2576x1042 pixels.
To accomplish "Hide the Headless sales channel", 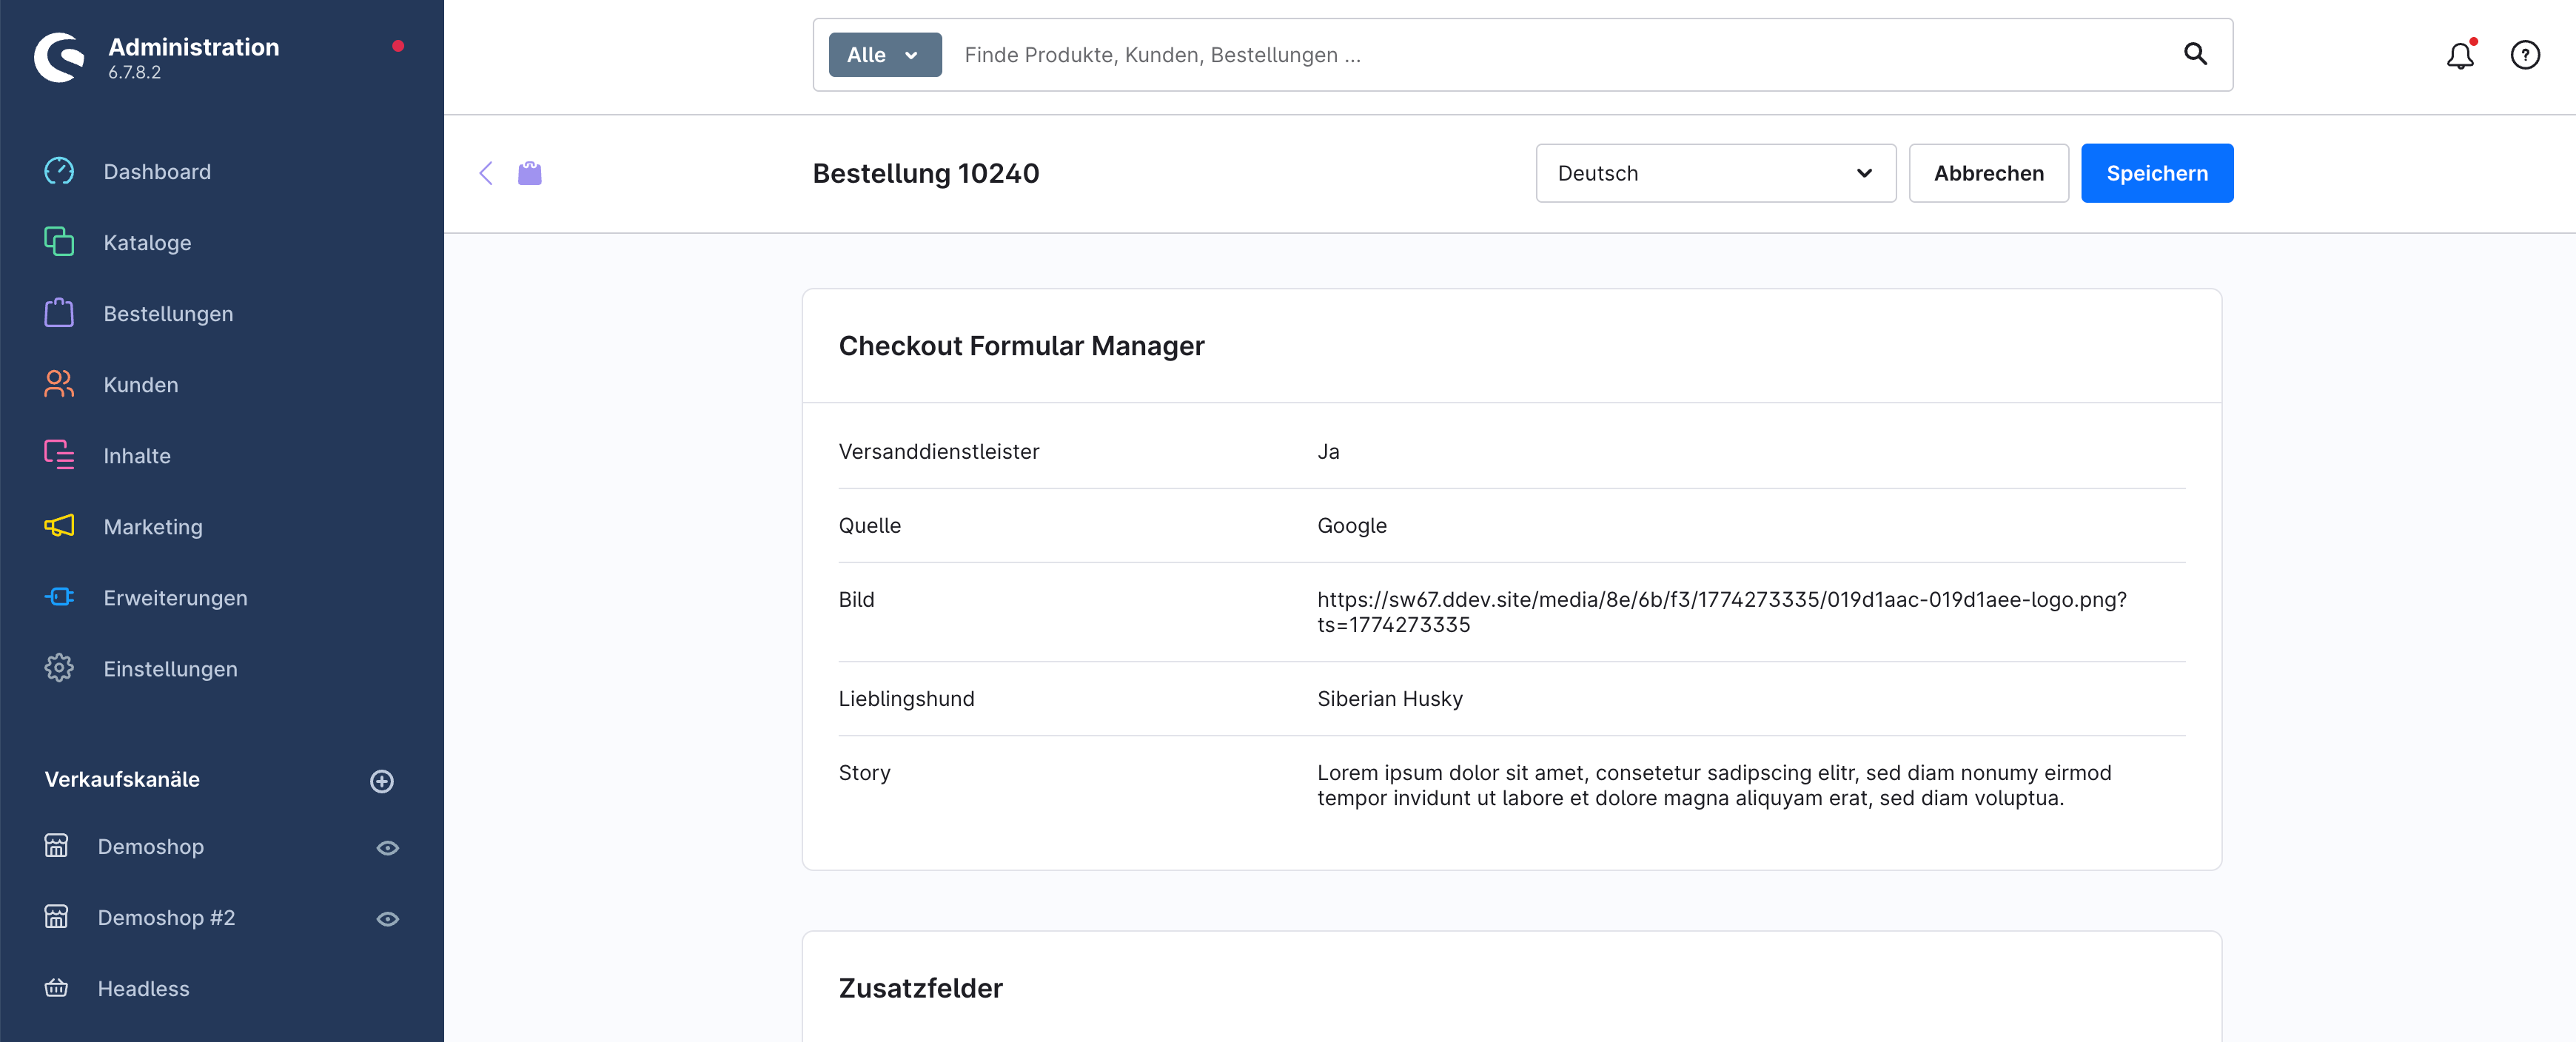I will point(388,988).
